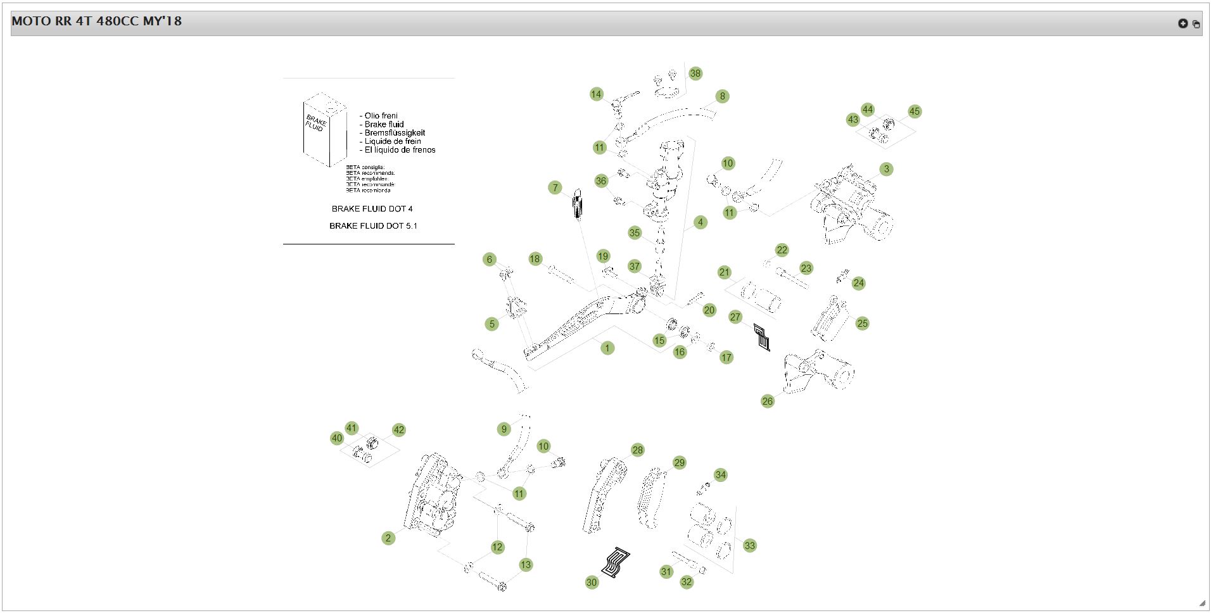The height and width of the screenshot is (613, 1211).
Task: Select part marker 34
Action: (x=721, y=475)
